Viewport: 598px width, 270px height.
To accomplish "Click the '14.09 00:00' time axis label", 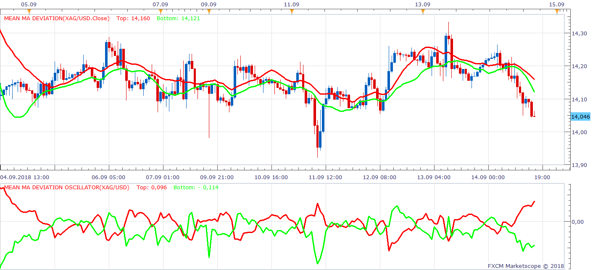I will point(488,177).
